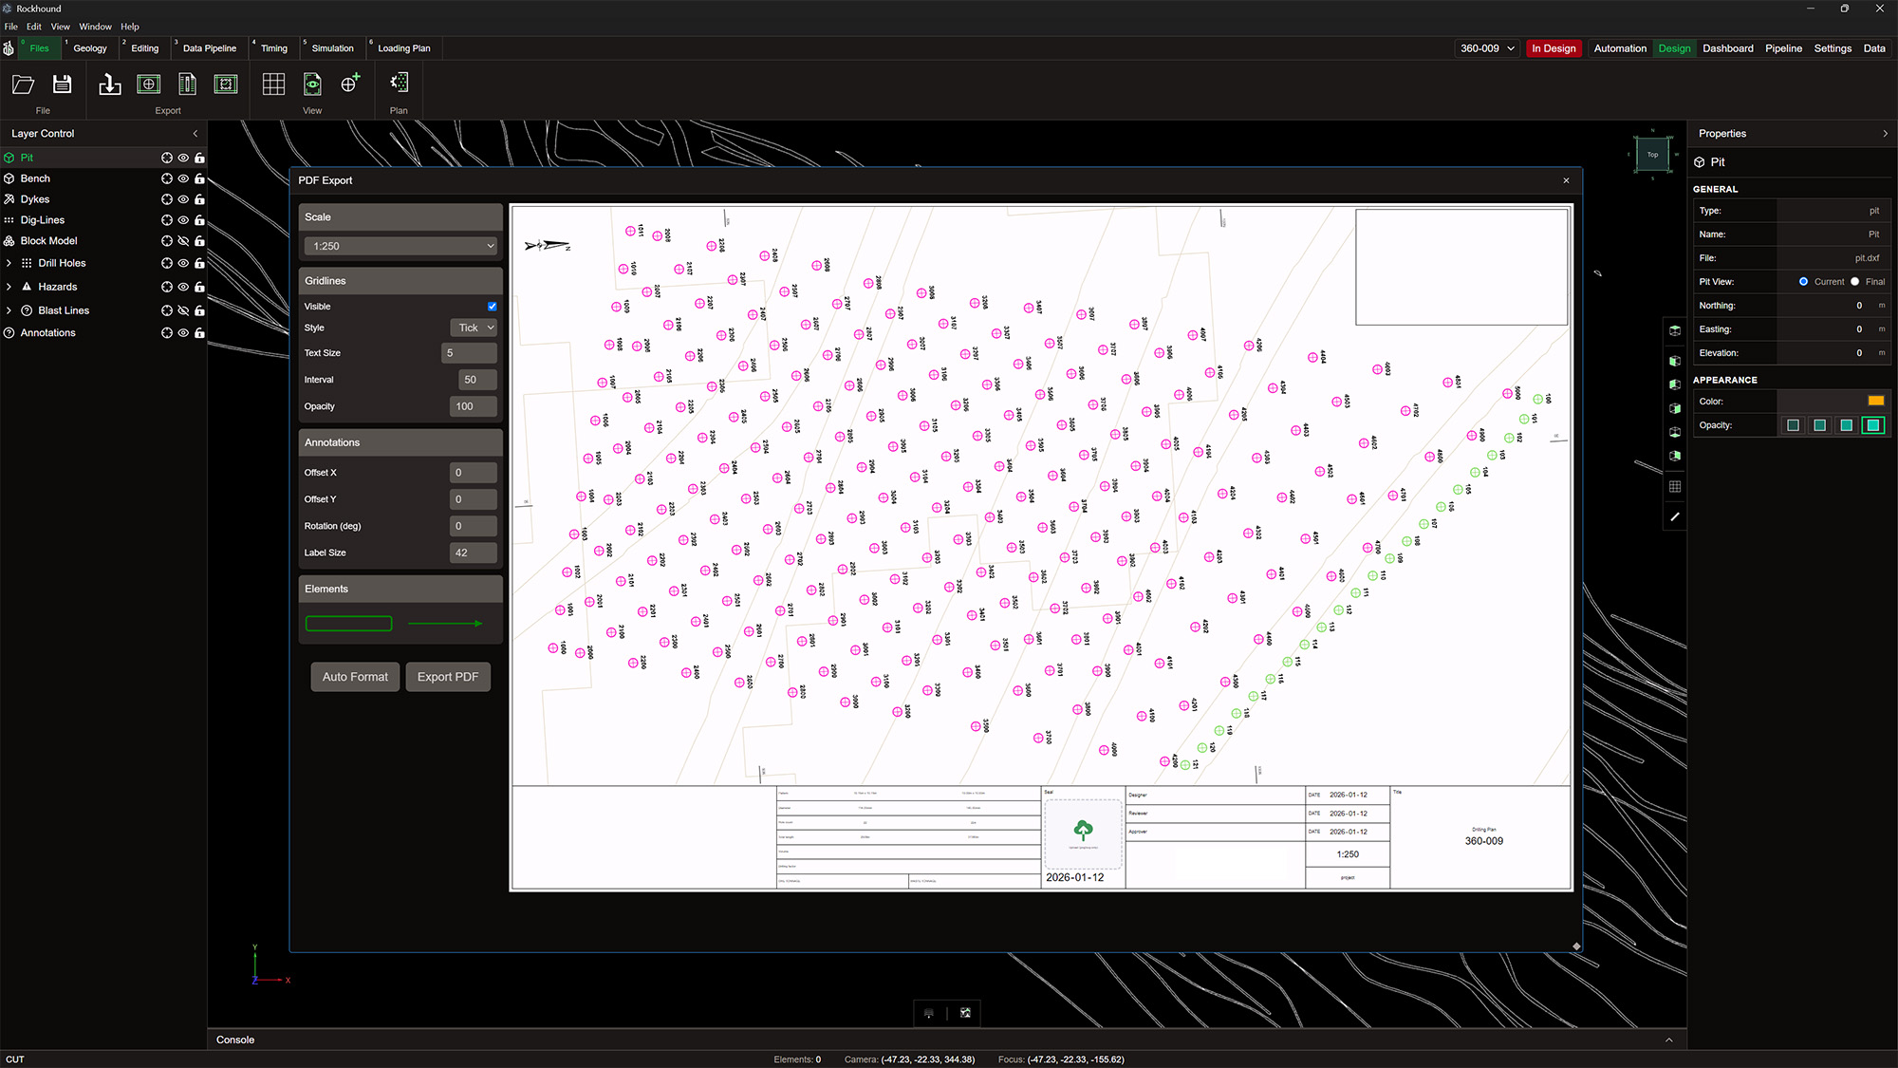Viewport: 1898px width, 1068px height.
Task: Click the Auto Format button
Action: (x=355, y=677)
